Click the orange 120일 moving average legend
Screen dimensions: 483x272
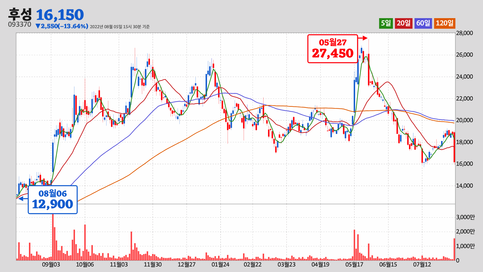pos(445,23)
